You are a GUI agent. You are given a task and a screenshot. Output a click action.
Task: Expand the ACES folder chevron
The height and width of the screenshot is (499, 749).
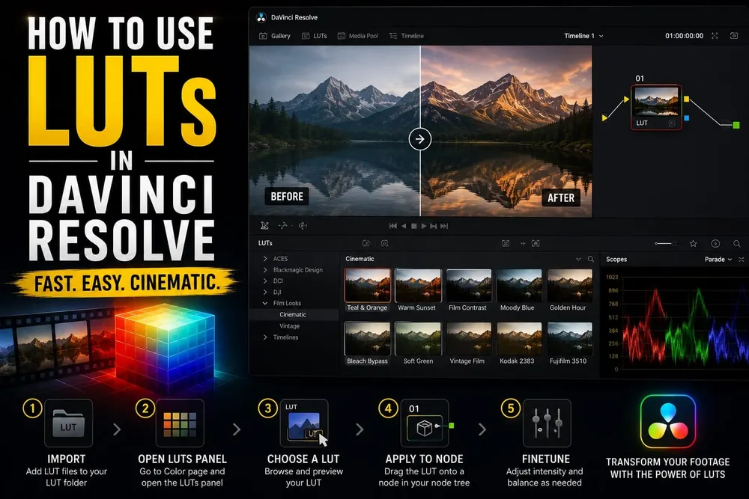(x=265, y=259)
